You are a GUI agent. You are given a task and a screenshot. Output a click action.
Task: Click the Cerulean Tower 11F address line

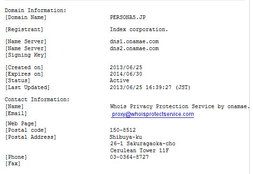140,150
